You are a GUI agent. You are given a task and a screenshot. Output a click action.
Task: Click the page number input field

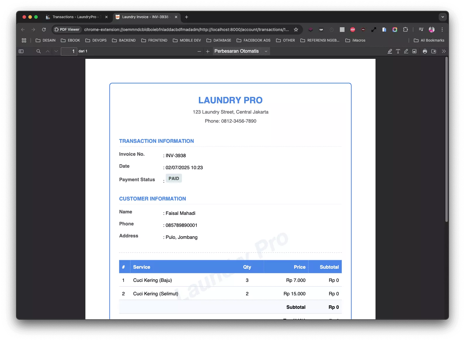(69, 51)
